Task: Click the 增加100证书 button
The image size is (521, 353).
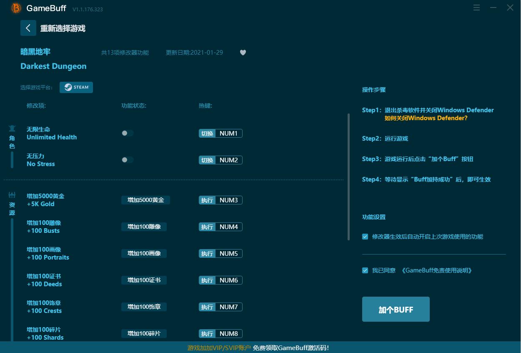Action: 144,280
